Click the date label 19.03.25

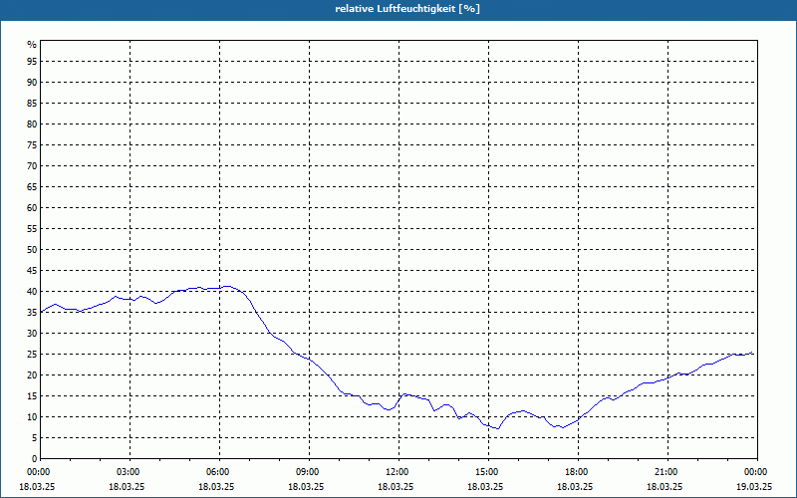754,486
